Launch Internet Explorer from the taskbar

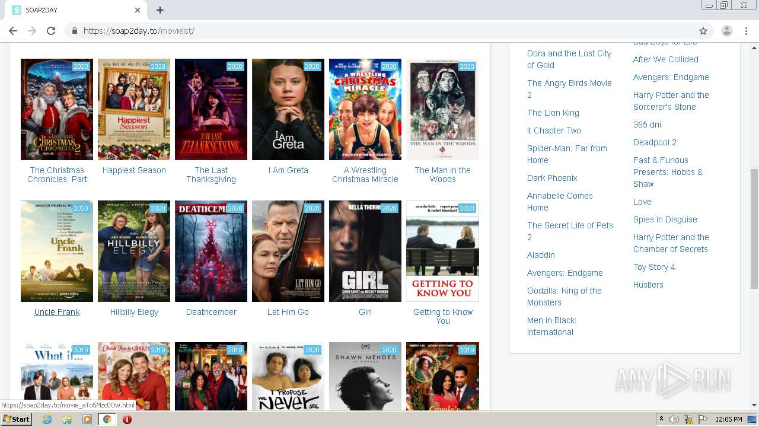pos(47,419)
